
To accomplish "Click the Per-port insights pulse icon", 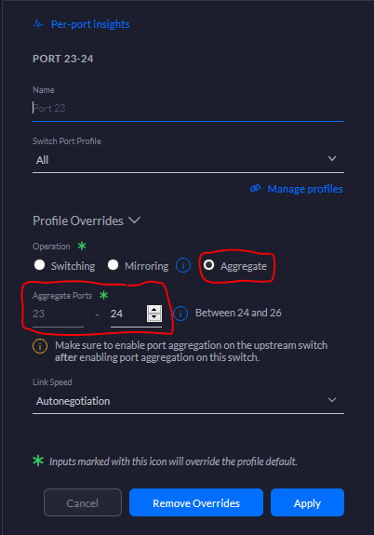I will [38, 24].
